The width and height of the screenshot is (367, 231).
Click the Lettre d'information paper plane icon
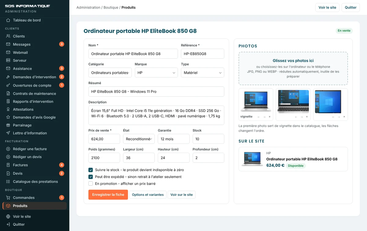(x=8, y=133)
